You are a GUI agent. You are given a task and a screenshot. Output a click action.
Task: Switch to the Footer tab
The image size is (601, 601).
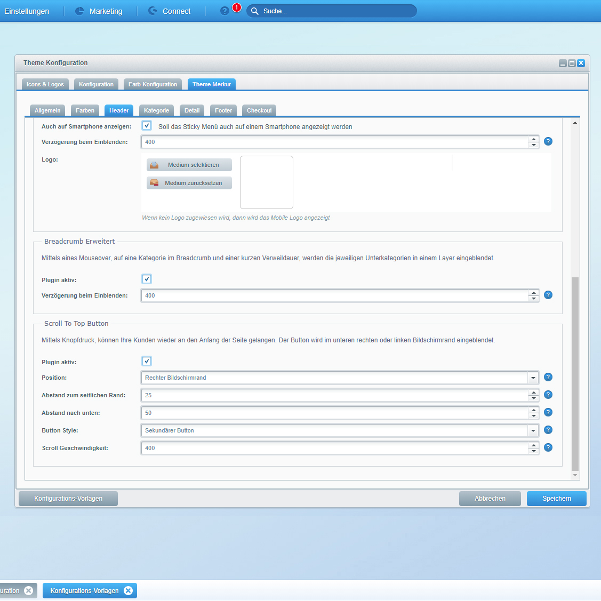[x=223, y=110]
